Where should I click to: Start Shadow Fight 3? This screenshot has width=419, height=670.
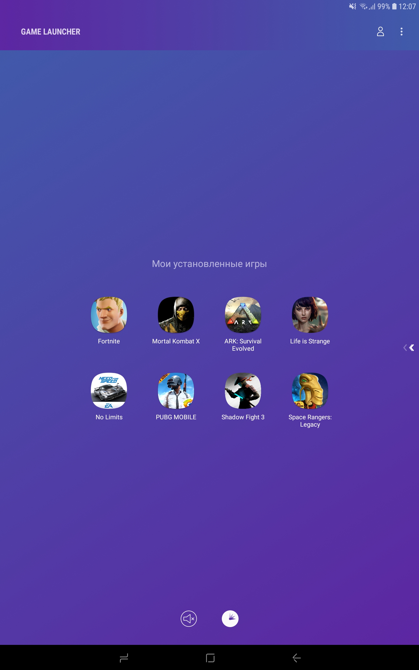pos(243,391)
